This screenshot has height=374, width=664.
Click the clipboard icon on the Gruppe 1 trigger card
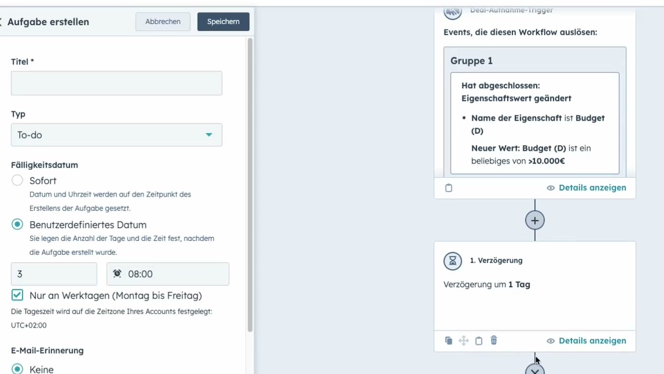pyautogui.click(x=449, y=187)
